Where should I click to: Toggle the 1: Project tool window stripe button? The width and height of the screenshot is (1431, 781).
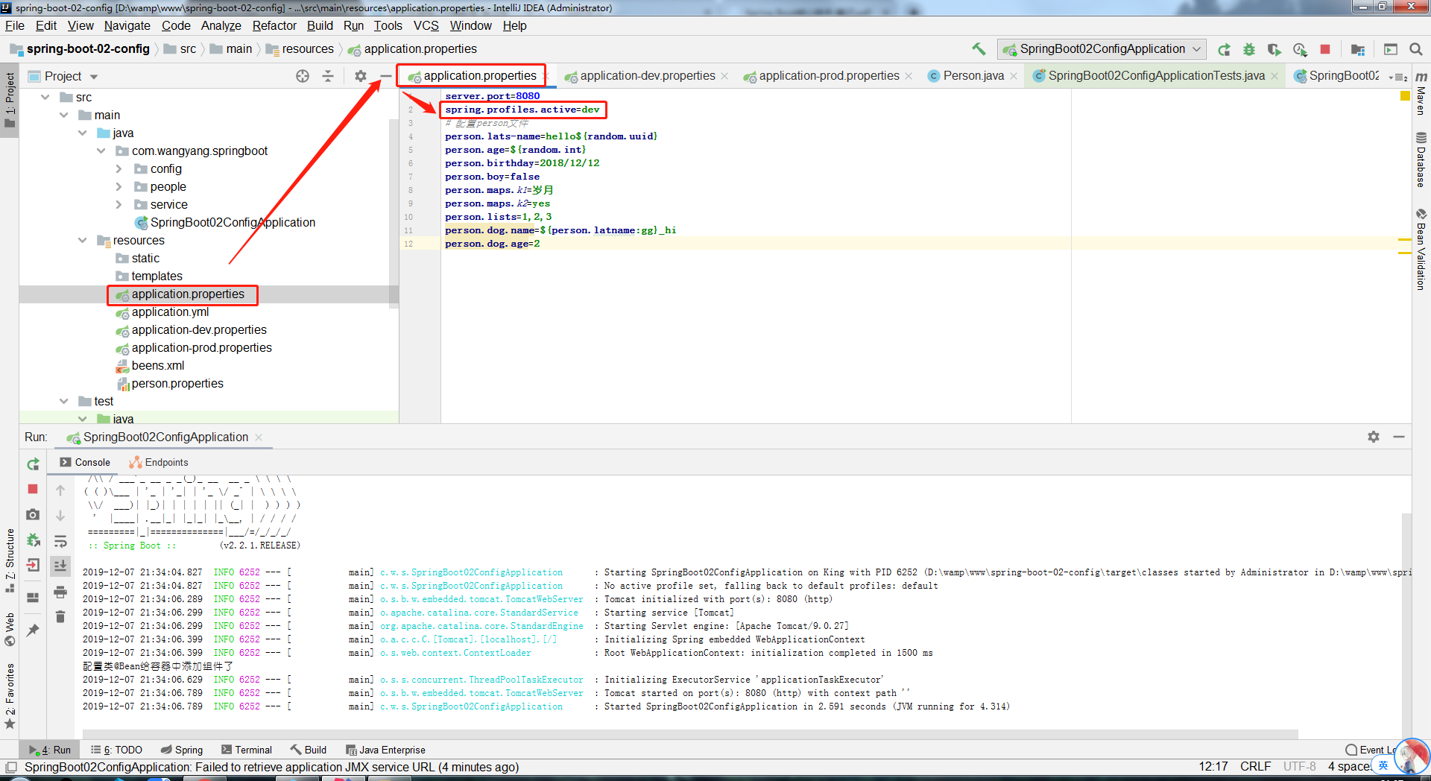tap(10, 100)
